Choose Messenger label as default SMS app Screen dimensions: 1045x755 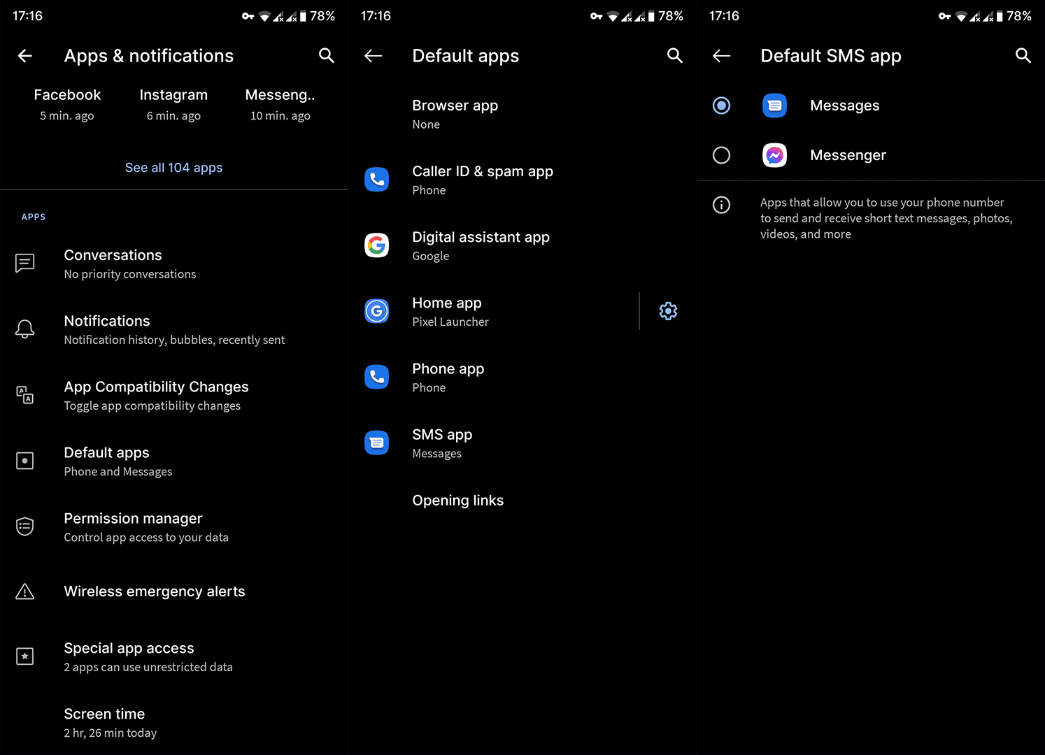[848, 155]
